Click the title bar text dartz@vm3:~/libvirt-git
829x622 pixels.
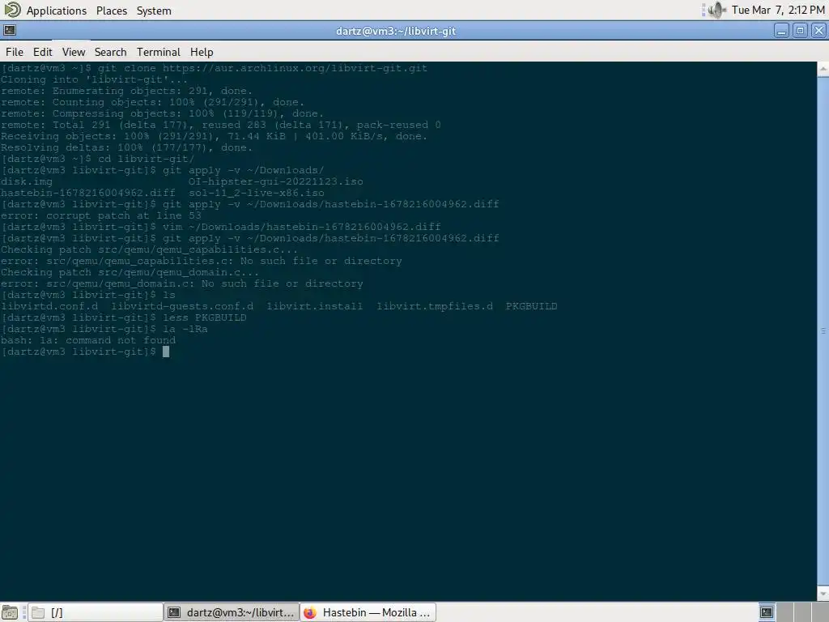[395, 31]
